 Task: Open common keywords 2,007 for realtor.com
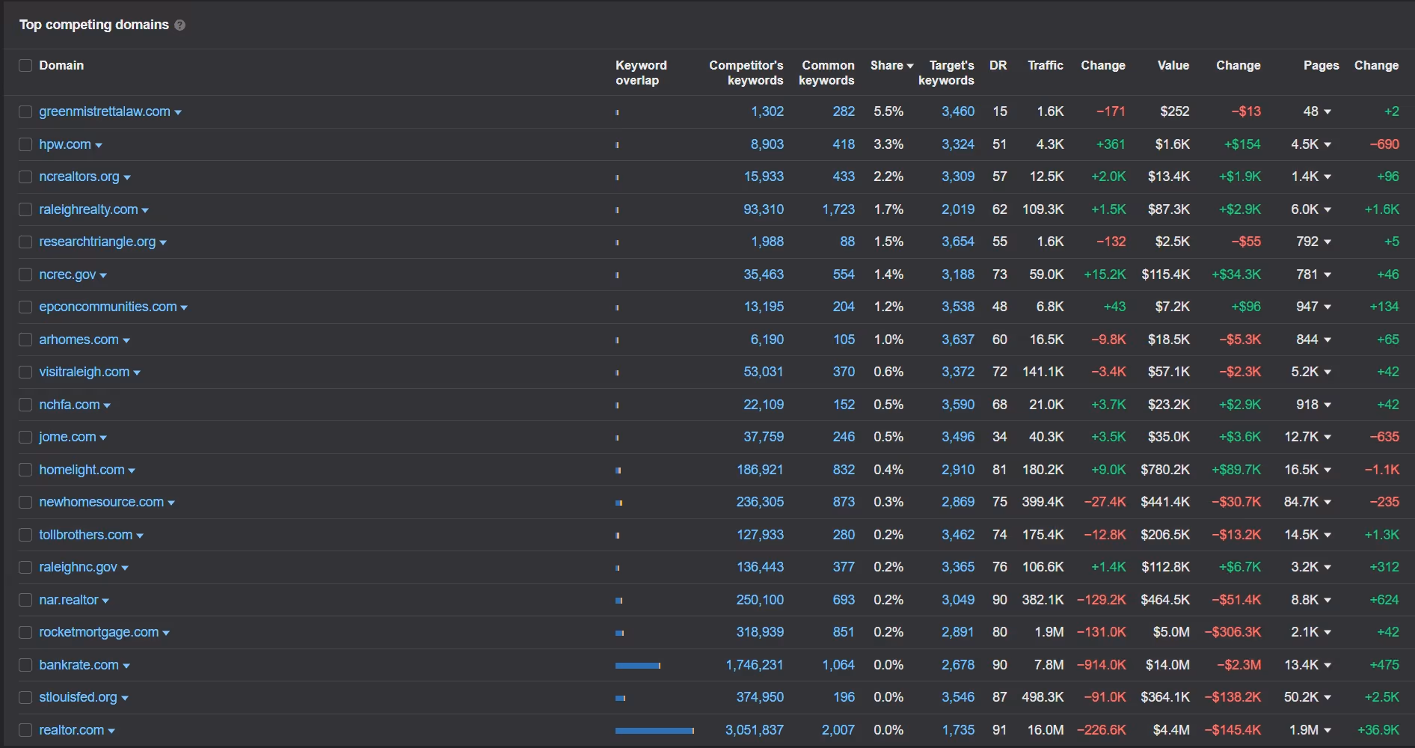coord(838,730)
